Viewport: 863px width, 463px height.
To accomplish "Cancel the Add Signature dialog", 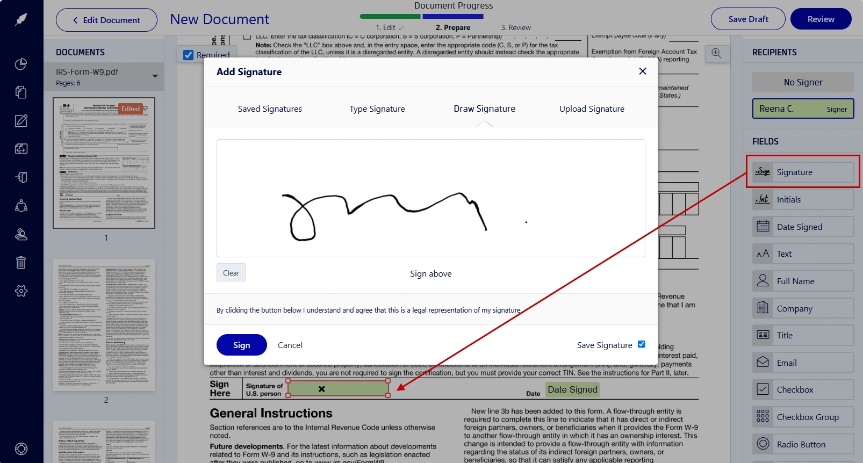I will [290, 345].
